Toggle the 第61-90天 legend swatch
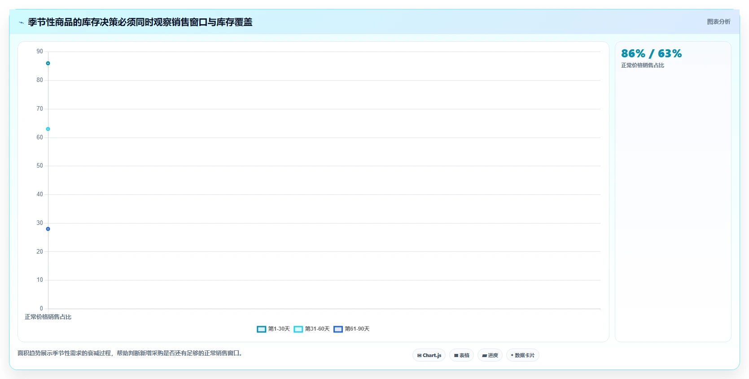 (338, 329)
